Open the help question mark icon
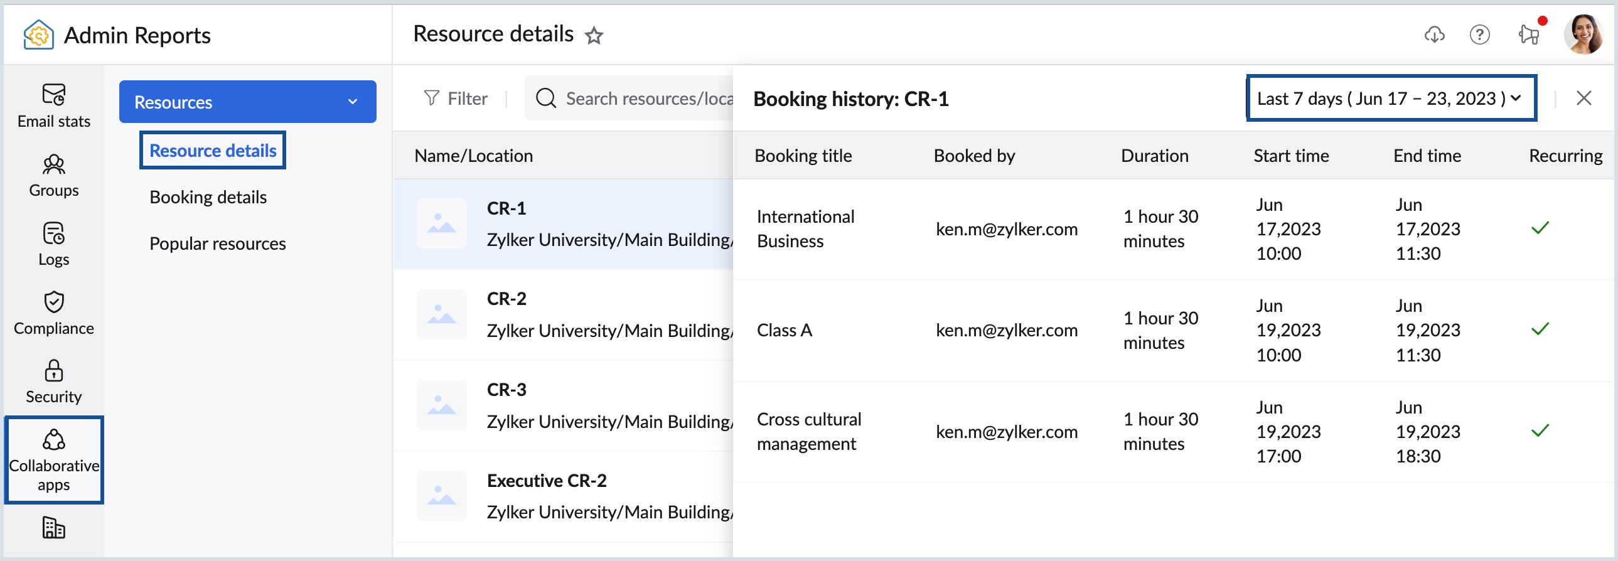1618x561 pixels. click(x=1480, y=35)
